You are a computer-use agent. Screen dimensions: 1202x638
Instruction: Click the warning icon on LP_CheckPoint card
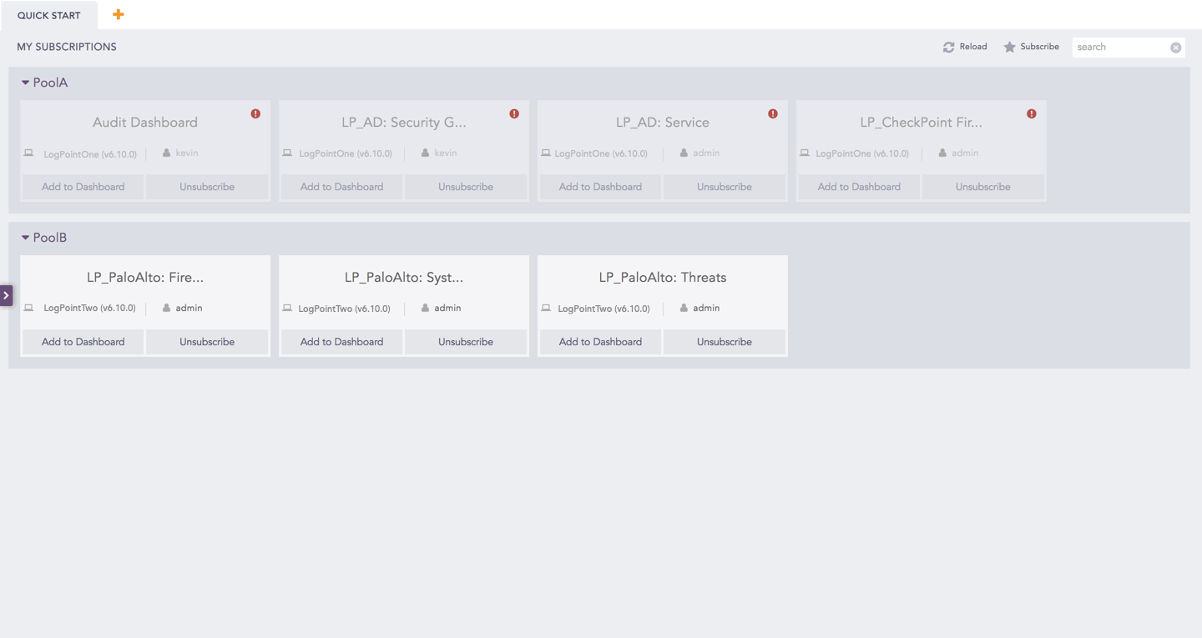coord(1032,113)
